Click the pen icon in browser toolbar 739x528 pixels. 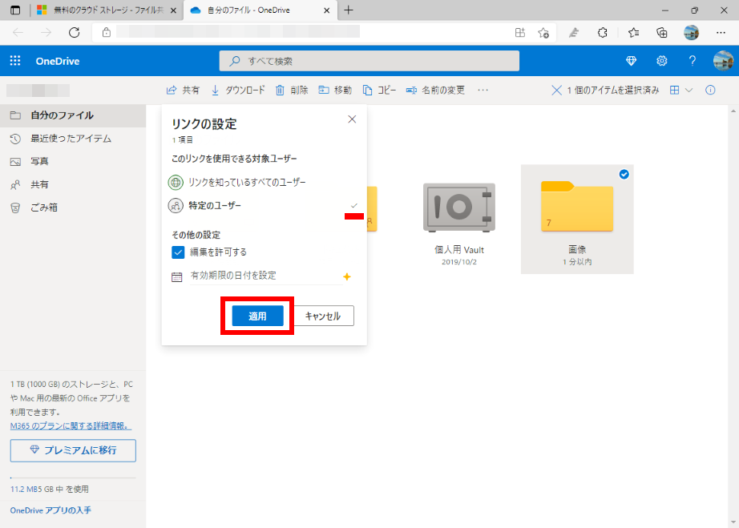pos(574,33)
